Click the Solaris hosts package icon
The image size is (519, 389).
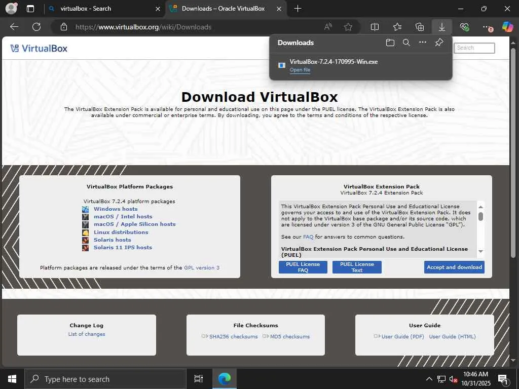click(x=85, y=240)
